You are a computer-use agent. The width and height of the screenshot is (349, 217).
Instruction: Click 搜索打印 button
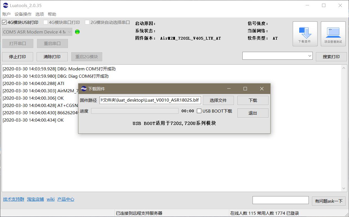(x=331, y=57)
